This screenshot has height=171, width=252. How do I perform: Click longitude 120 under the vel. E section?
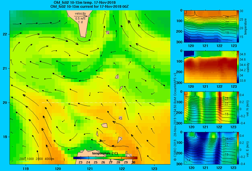click(x=191, y=168)
